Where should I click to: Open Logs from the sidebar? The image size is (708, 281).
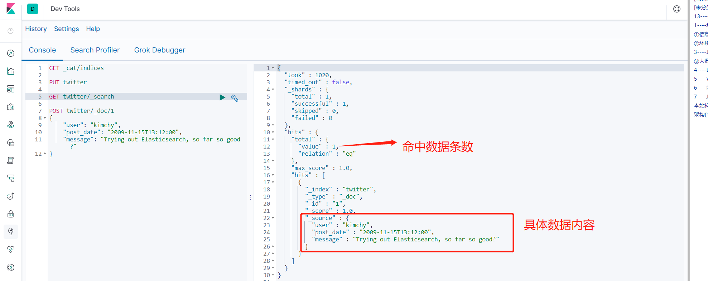coord(11,160)
